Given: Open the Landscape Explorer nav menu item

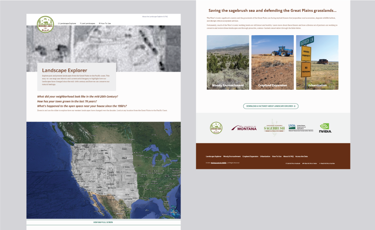Looking at the screenshot, I should pos(67,23).
